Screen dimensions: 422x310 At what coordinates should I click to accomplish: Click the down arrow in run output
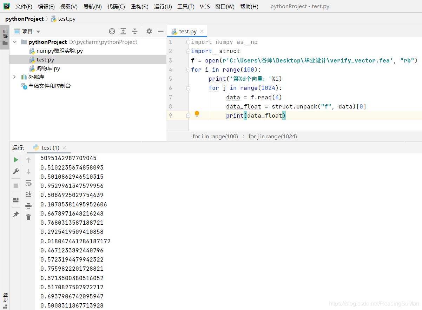tap(28, 172)
